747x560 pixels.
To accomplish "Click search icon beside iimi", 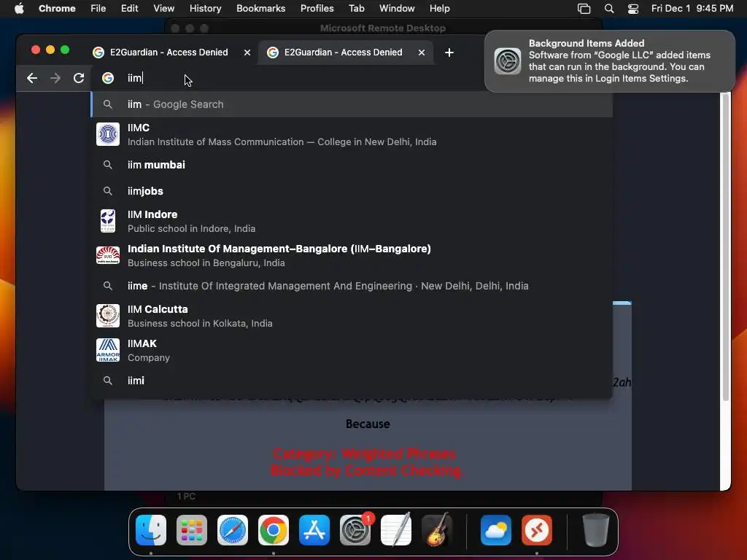I will pyautogui.click(x=108, y=381).
